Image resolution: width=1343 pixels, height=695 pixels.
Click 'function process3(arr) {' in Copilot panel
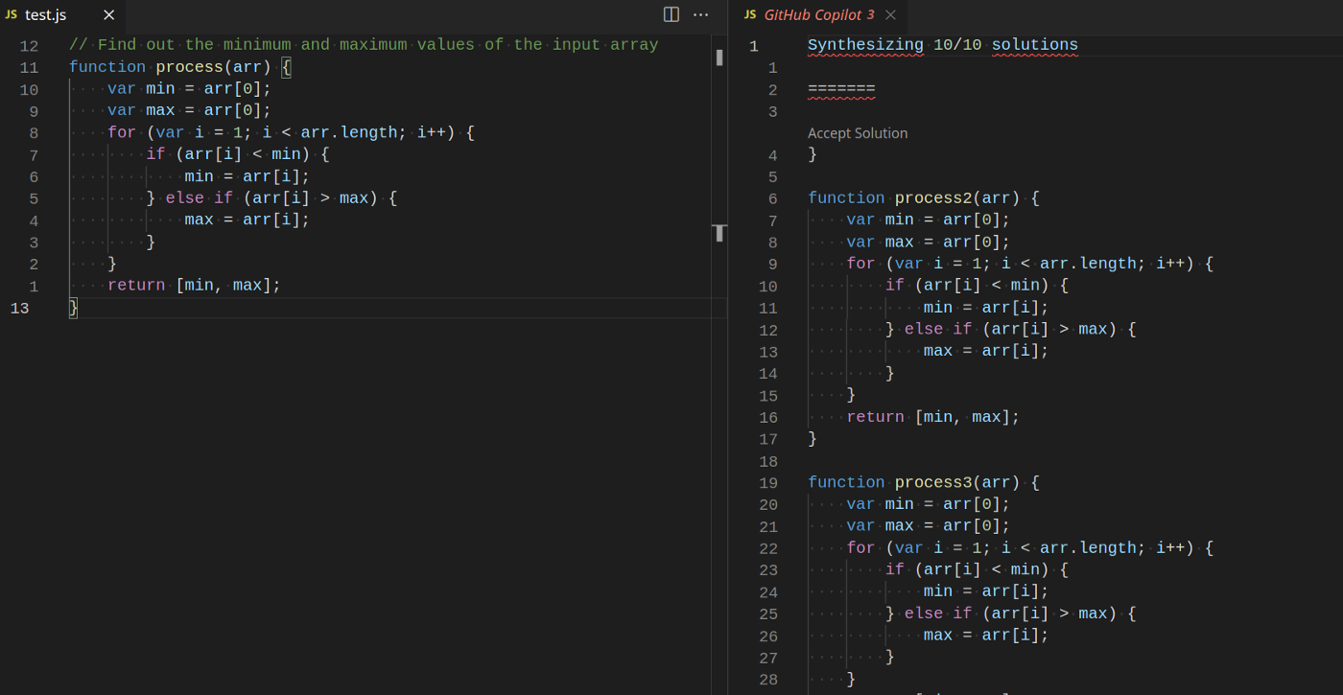(924, 483)
